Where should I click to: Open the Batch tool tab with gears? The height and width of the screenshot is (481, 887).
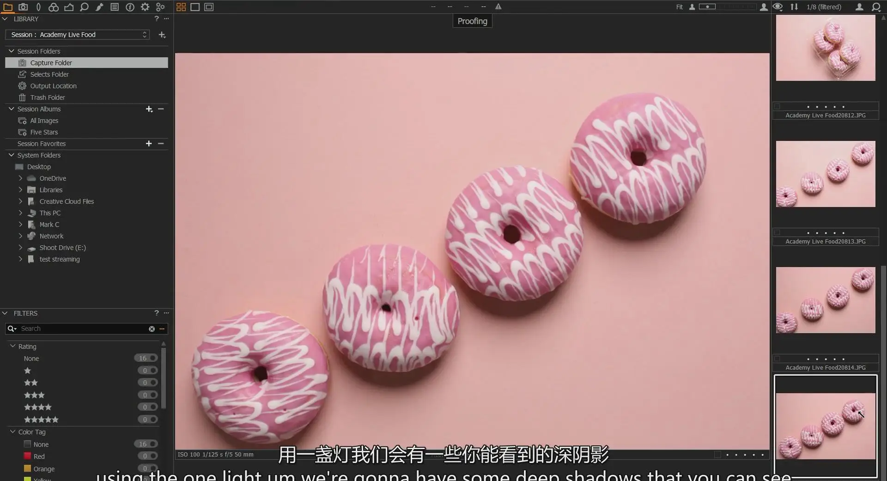click(x=160, y=7)
